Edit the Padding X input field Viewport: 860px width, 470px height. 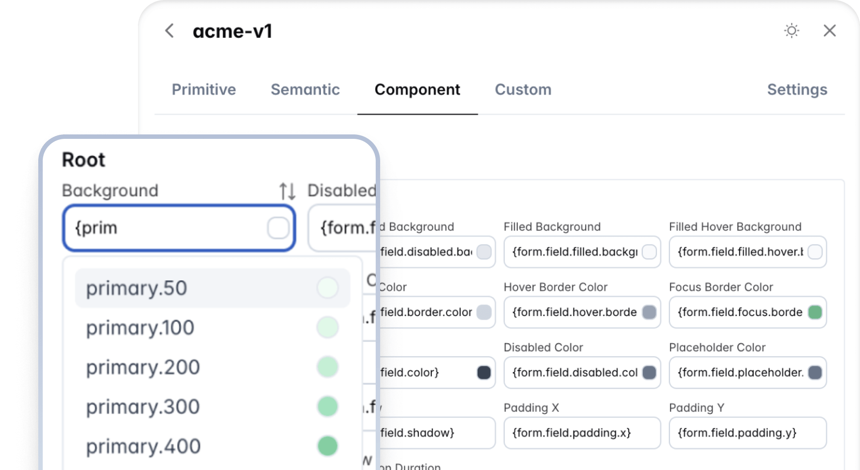(582, 433)
